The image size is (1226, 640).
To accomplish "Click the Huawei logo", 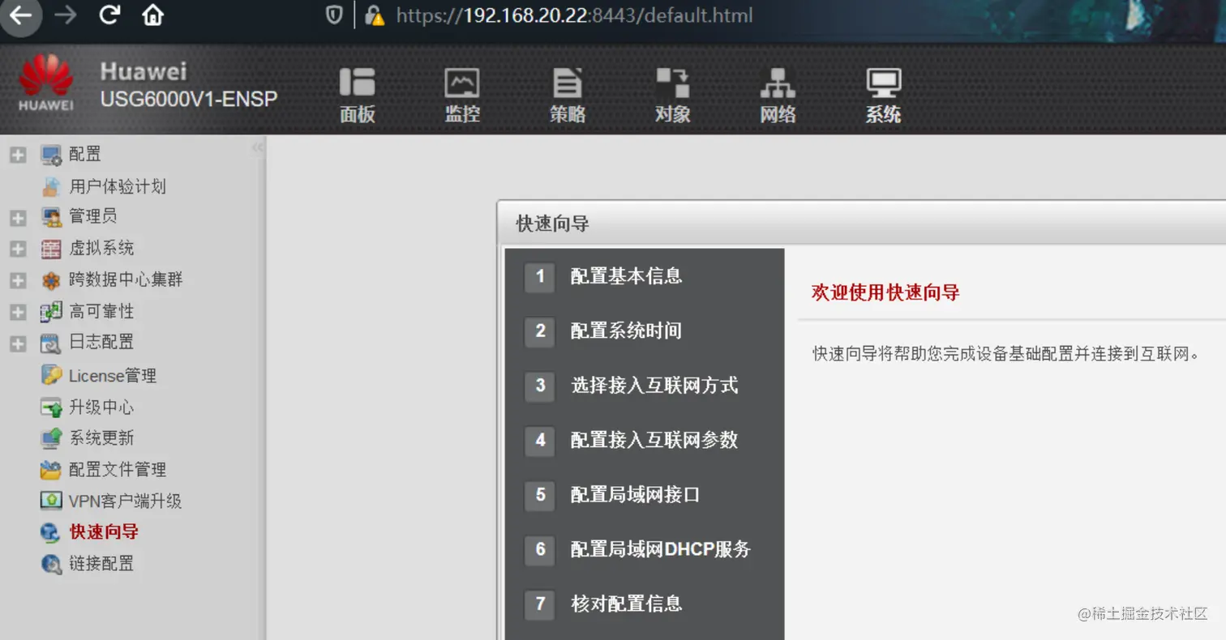I will pyautogui.click(x=45, y=83).
